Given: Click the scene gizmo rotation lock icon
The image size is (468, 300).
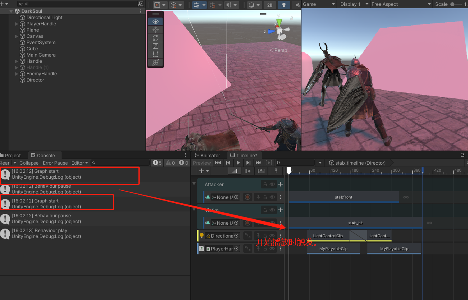Looking at the screenshot, I should click(x=292, y=18).
